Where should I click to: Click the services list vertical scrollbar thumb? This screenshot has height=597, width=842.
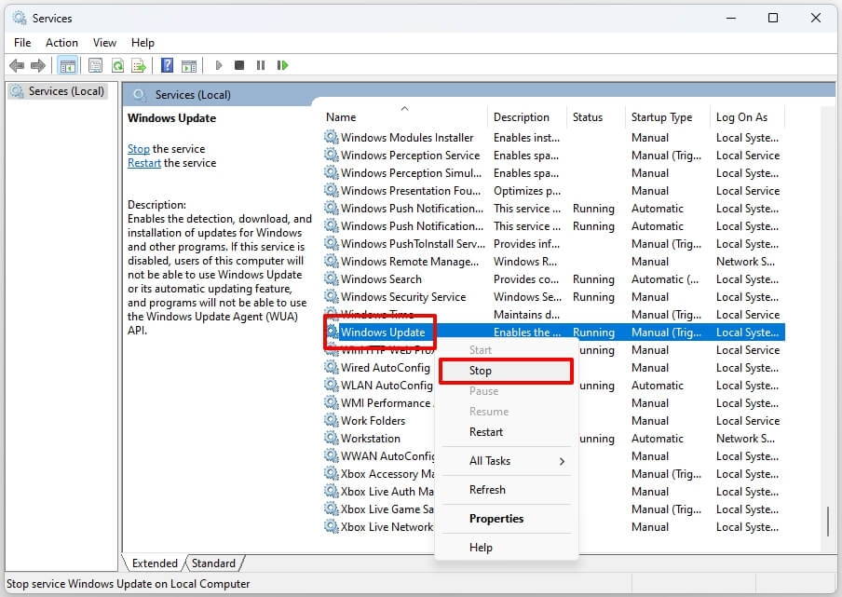point(827,522)
